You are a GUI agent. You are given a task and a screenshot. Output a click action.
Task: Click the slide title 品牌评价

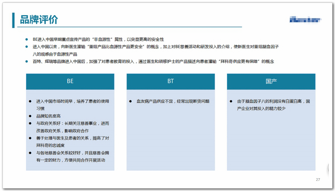39,20
